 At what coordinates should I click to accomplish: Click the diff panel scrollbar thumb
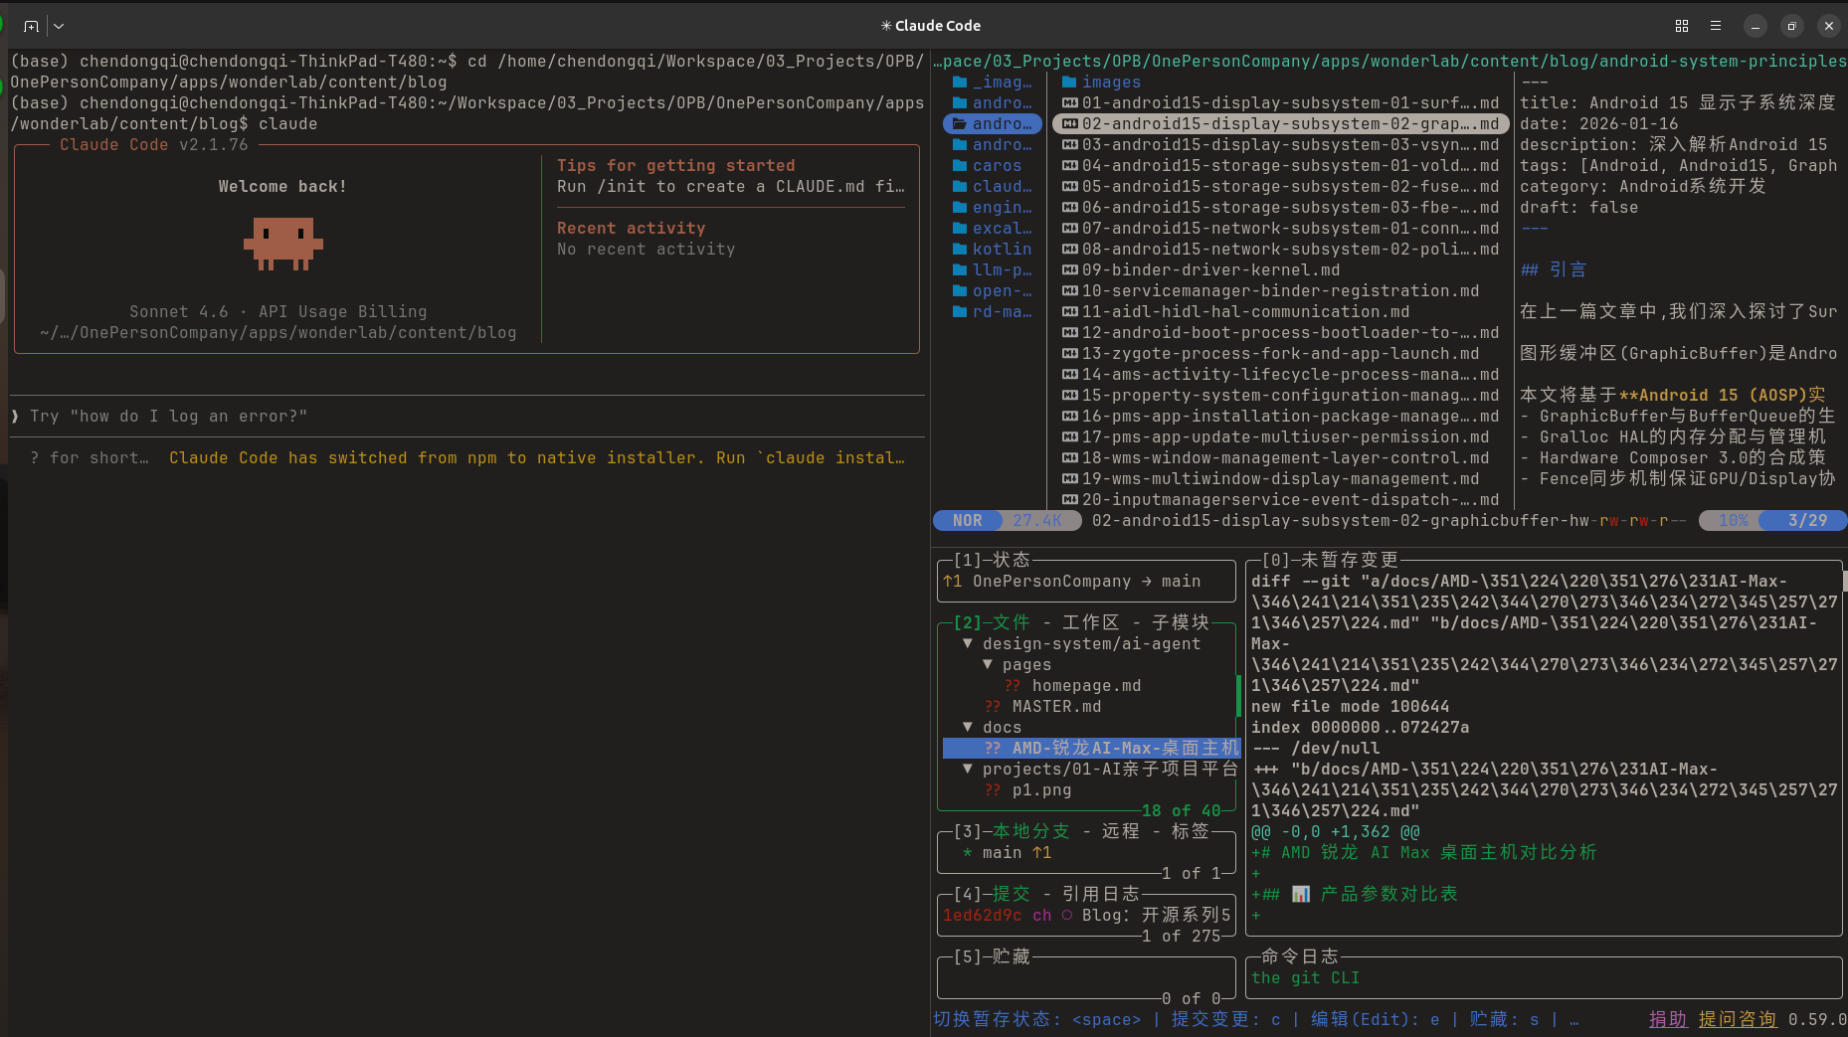[1844, 581]
